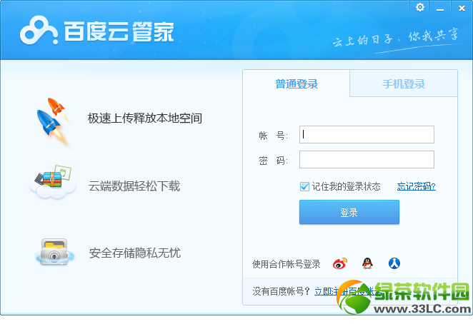
Task: Click the 安全存储隐私无忧 text
Action: 135,253
